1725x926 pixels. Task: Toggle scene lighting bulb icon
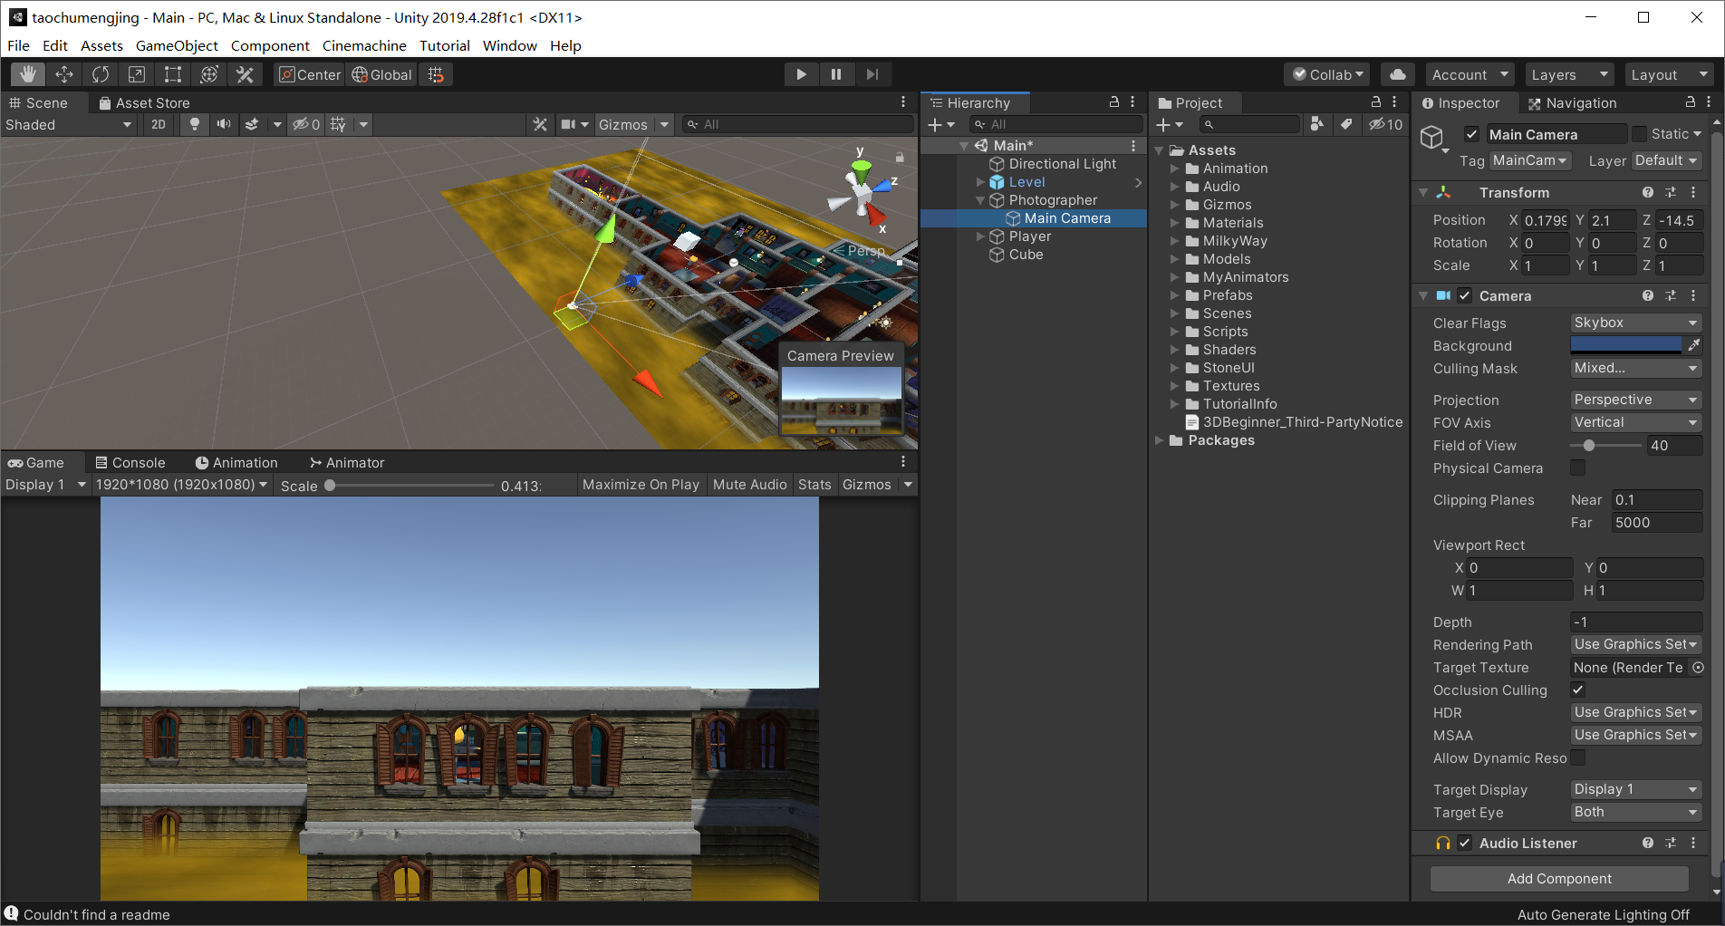click(194, 124)
